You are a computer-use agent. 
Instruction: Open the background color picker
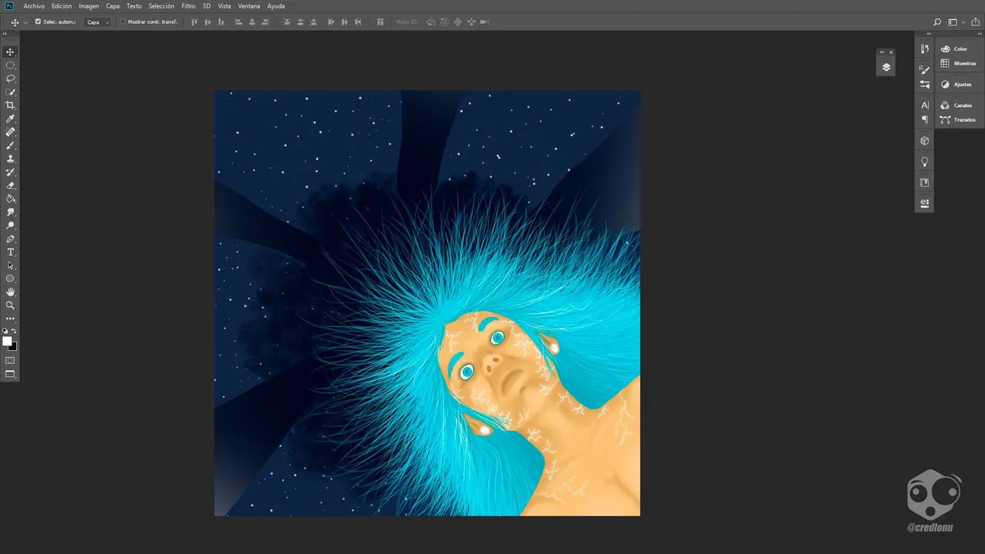pos(14,347)
